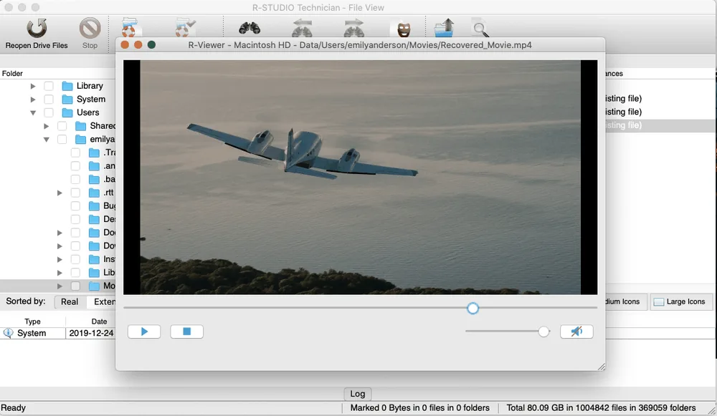Image resolution: width=717 pixels, height=416 pixels.
Task: Switch to the Exten sort tab
Action: [x=102, y=302]
